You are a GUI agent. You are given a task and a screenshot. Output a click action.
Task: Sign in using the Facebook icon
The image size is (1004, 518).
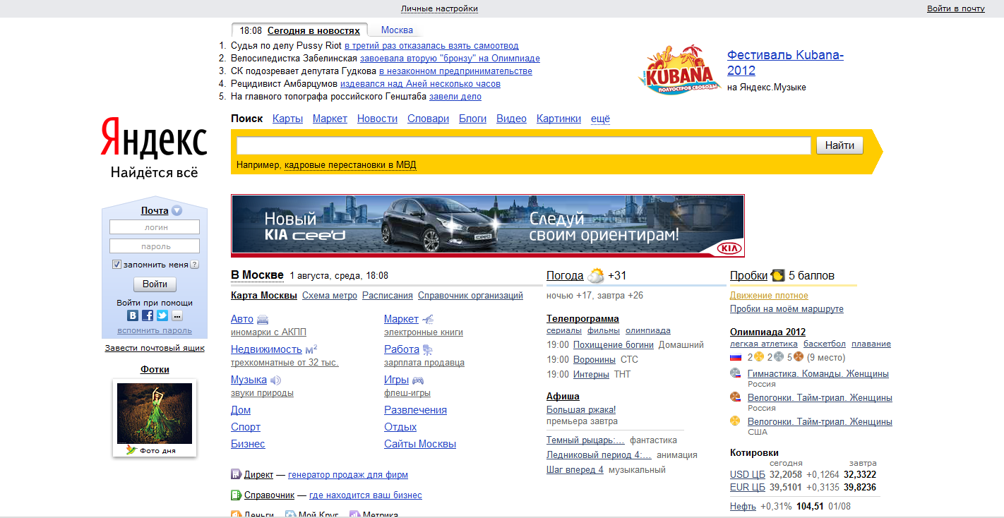pyautogui.click(x=148, y=315)
